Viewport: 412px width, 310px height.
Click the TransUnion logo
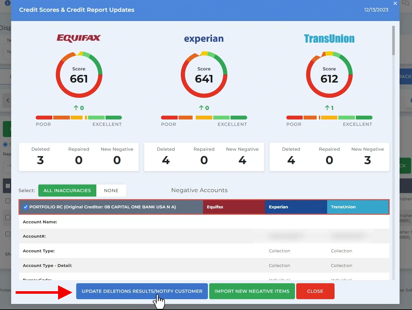(x=329, y=39)
